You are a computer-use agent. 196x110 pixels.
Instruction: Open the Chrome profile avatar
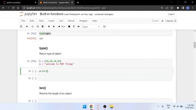pos(188,8)
